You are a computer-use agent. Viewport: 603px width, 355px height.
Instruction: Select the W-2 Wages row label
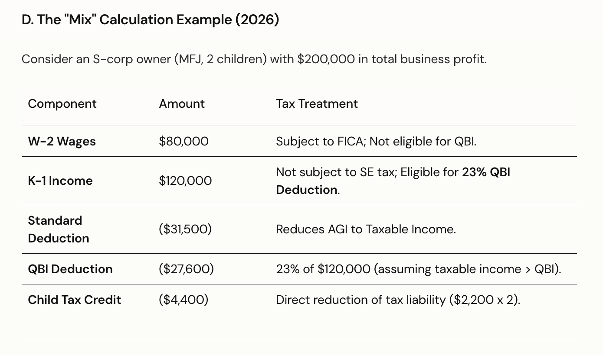(62, 142)
